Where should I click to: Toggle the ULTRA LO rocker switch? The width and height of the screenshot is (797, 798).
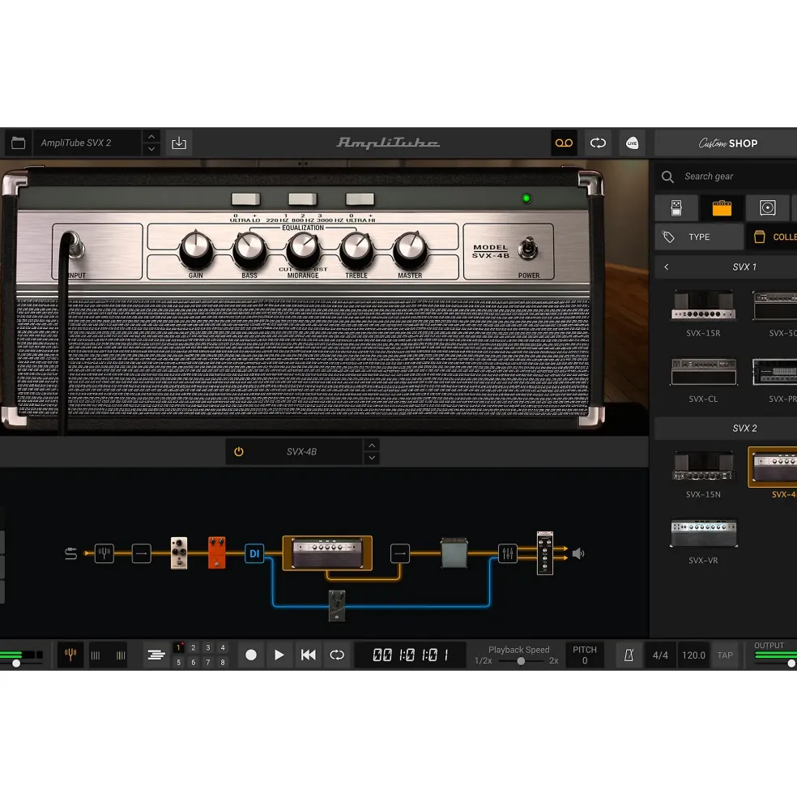(x=245, y=199)
